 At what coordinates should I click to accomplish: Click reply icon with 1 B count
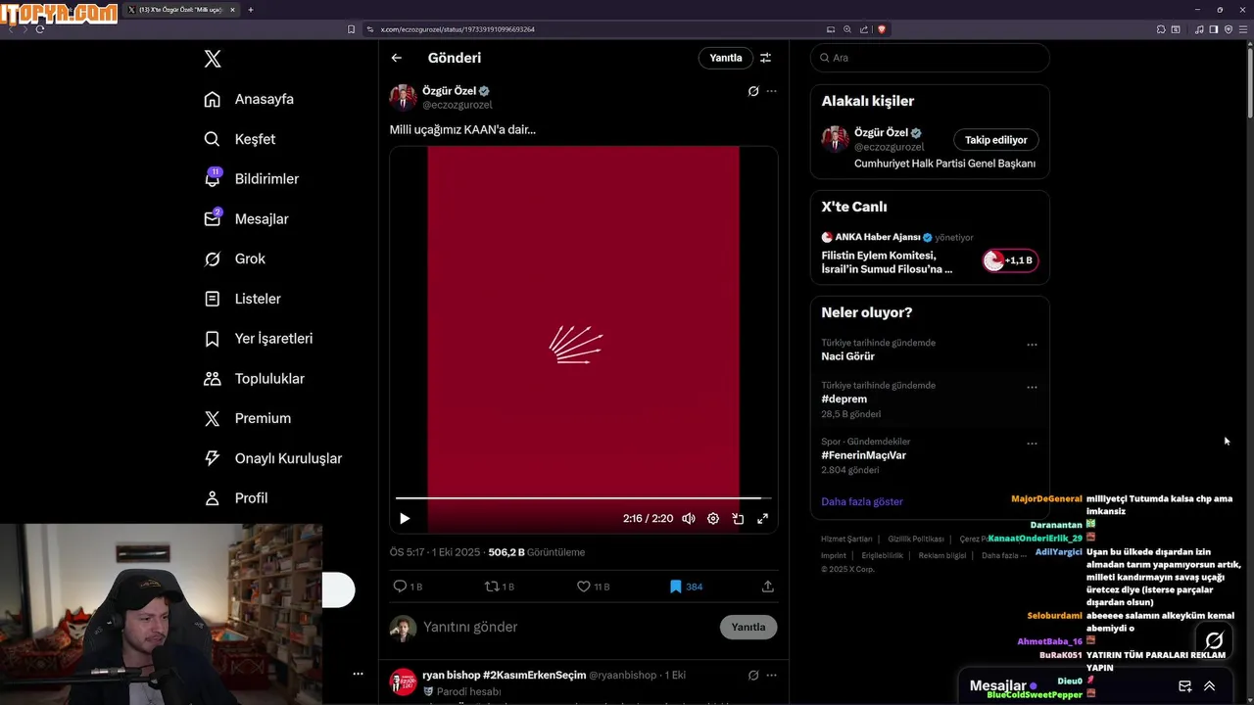click(400, 587)
